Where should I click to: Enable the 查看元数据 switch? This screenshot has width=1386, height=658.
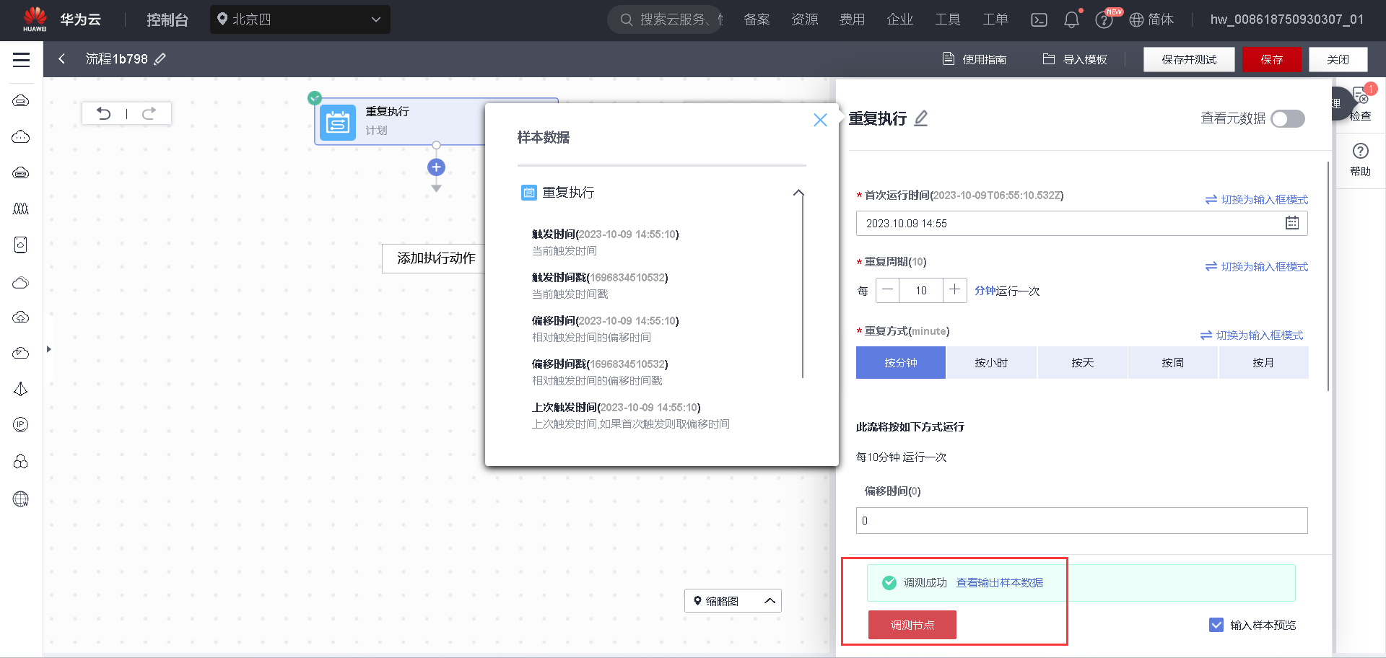1287,119
